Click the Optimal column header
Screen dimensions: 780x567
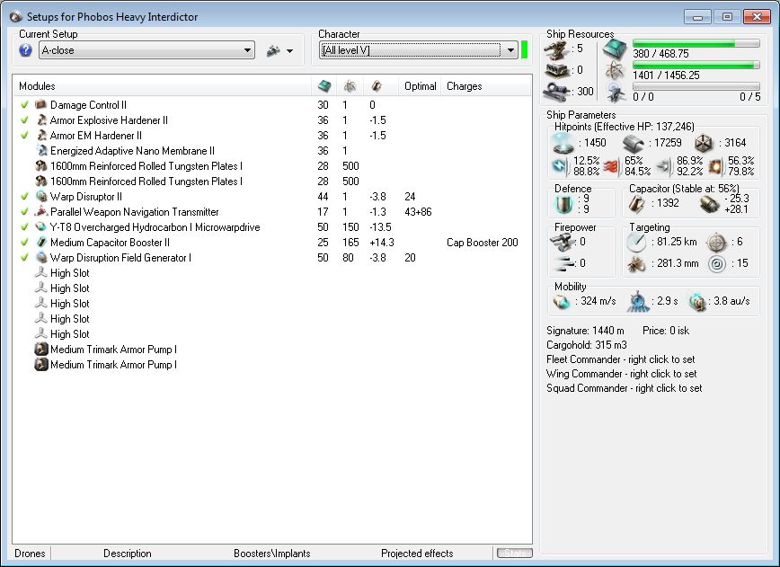point(420,86)
